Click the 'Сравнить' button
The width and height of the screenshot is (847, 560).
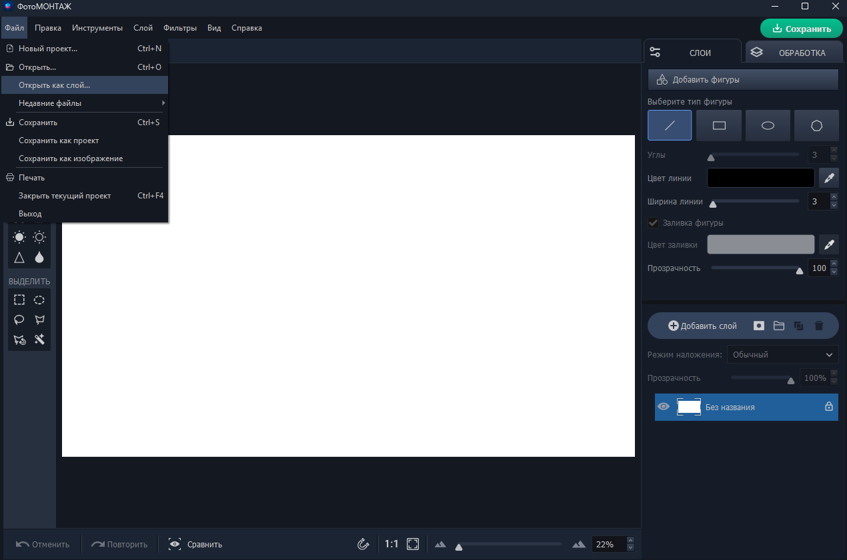pos(195,544)
